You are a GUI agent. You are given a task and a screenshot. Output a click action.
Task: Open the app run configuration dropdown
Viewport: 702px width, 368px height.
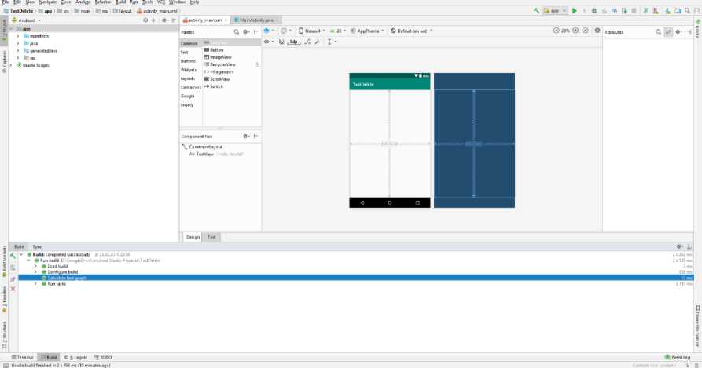coord(555,11)
